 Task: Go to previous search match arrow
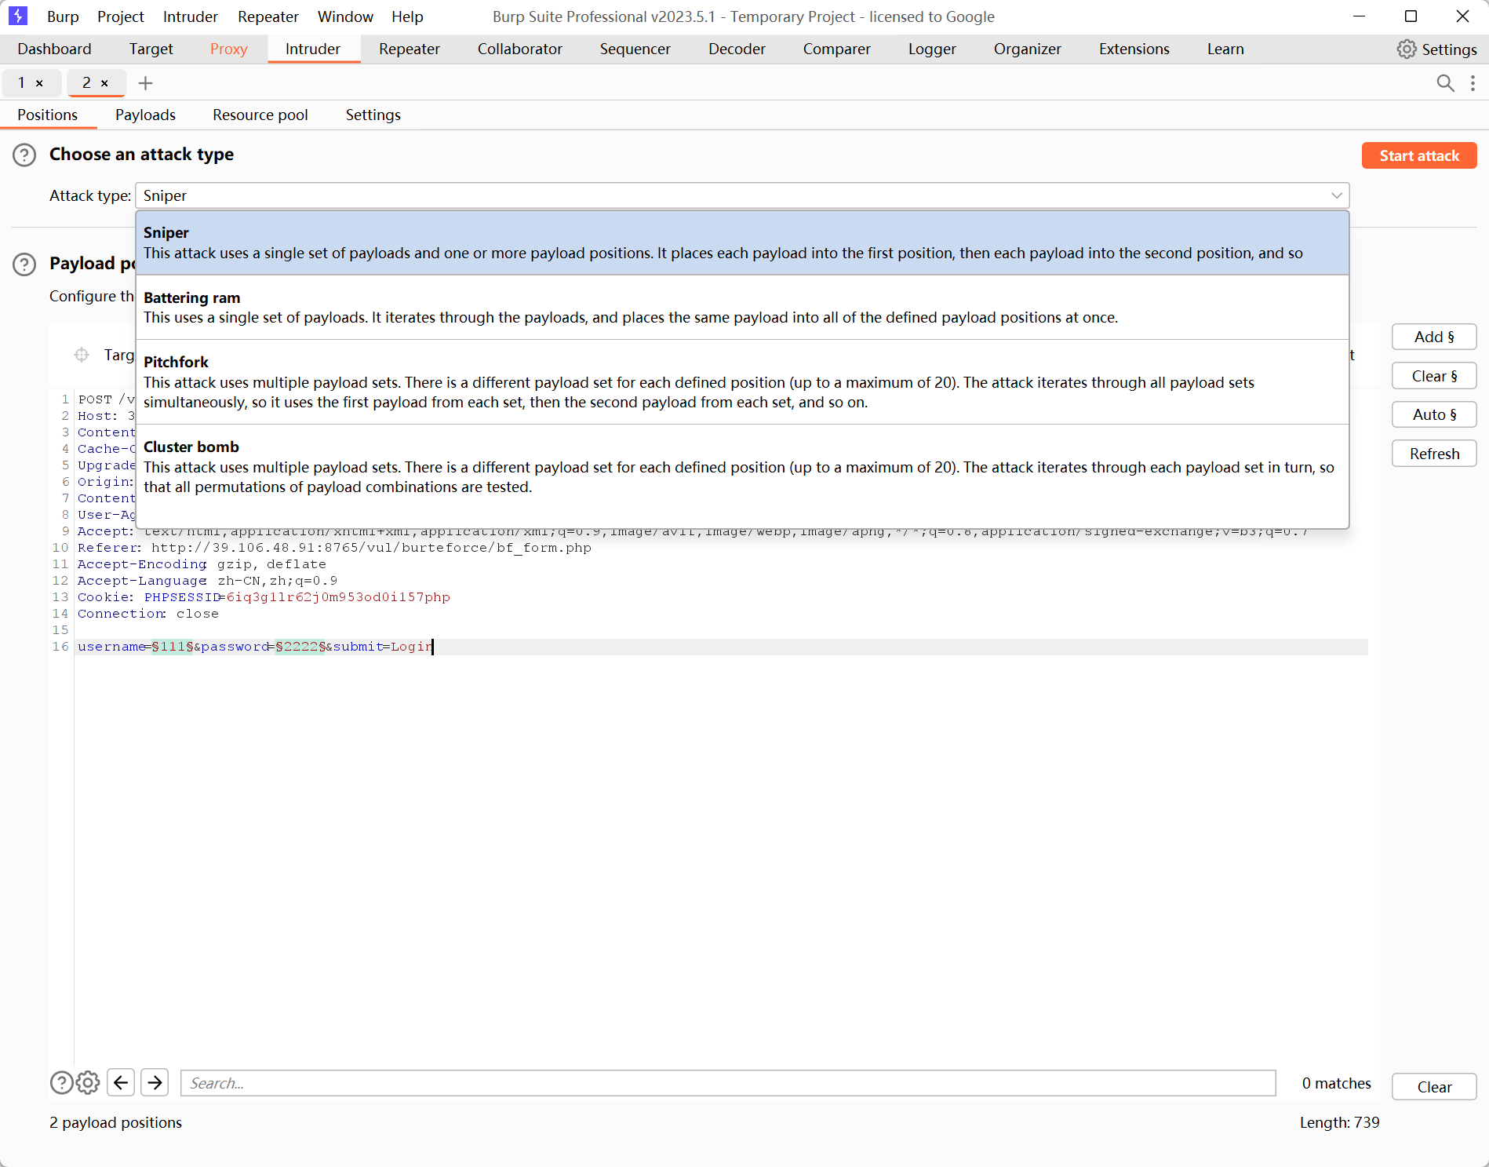(121, 1083)
